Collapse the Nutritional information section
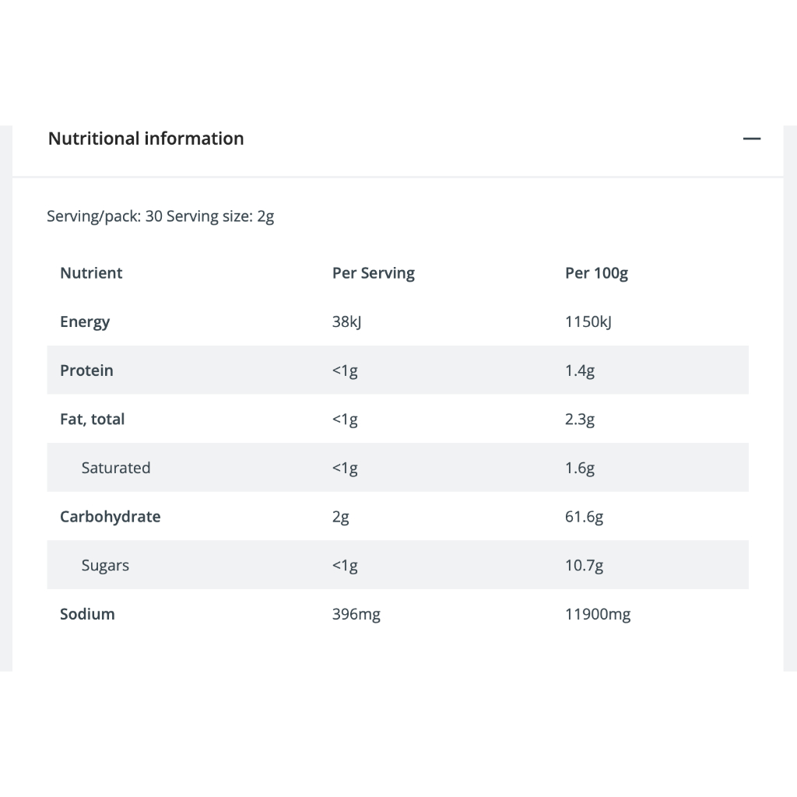The width and height of the screenshot is (797, 797). coord(751,139)
